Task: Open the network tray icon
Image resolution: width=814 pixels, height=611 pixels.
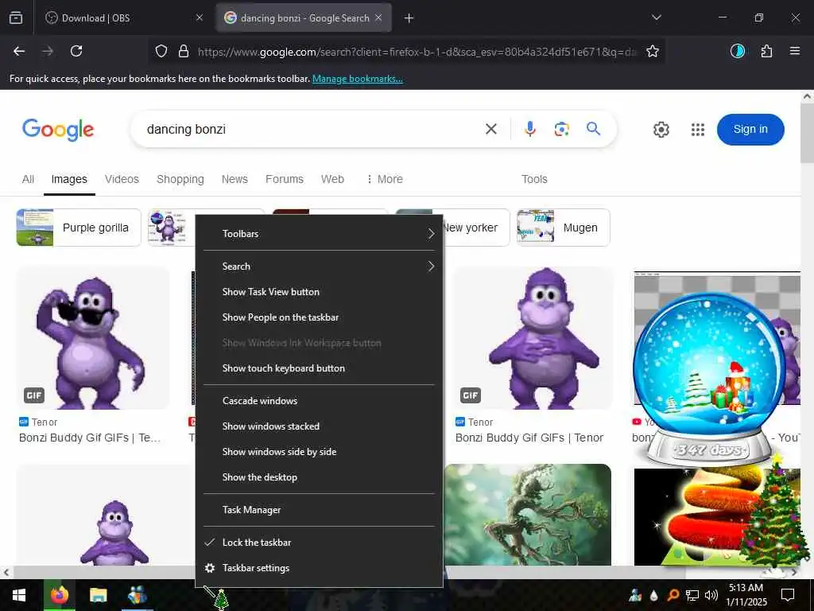Action: coord(692,595)
